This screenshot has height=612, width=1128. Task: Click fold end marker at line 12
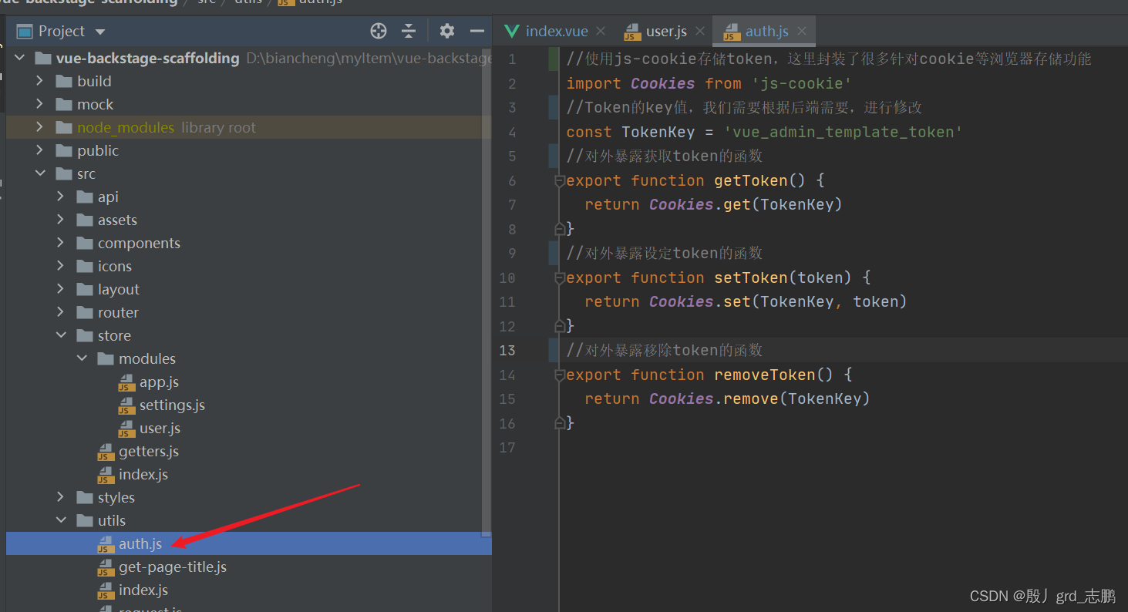coord(560,326)
